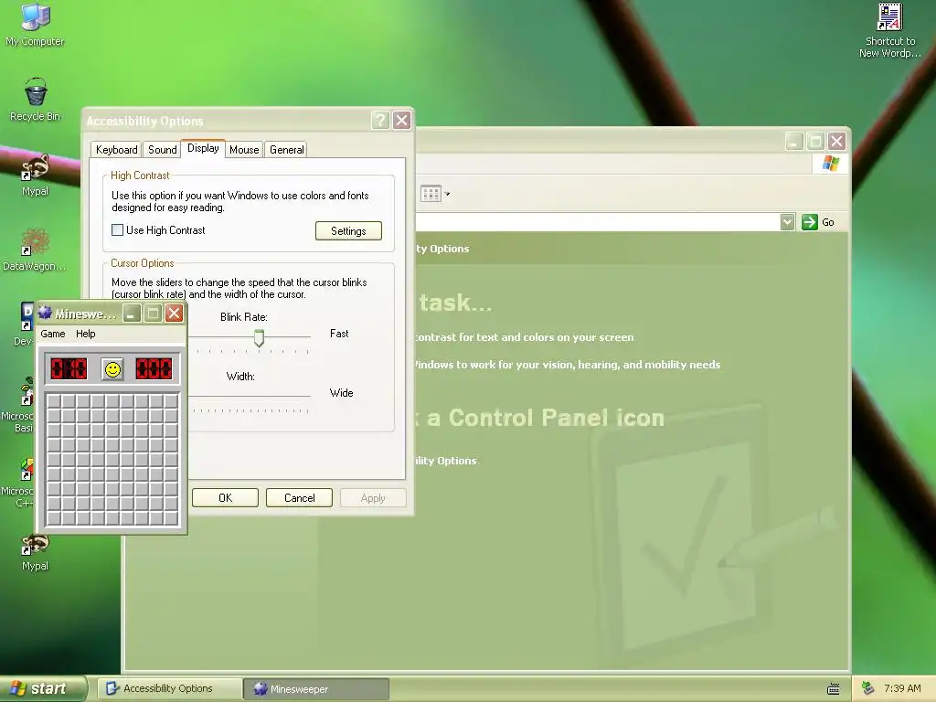Click the Accessibility Options help question-mark button

[380, 121]
